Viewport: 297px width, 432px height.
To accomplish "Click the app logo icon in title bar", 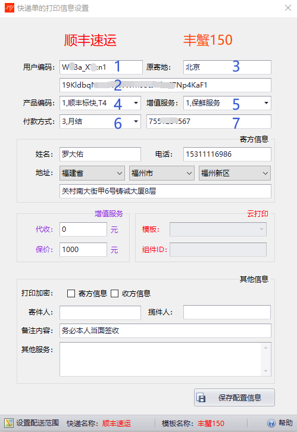I will (x=10, y=8).
